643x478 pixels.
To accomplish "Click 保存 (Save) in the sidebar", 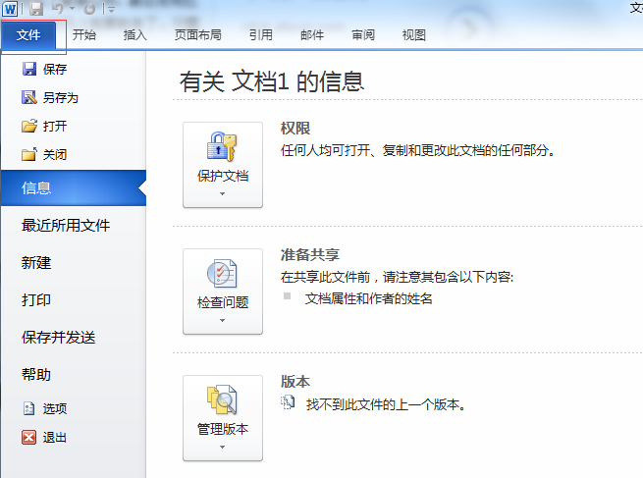I will (54, 70).
